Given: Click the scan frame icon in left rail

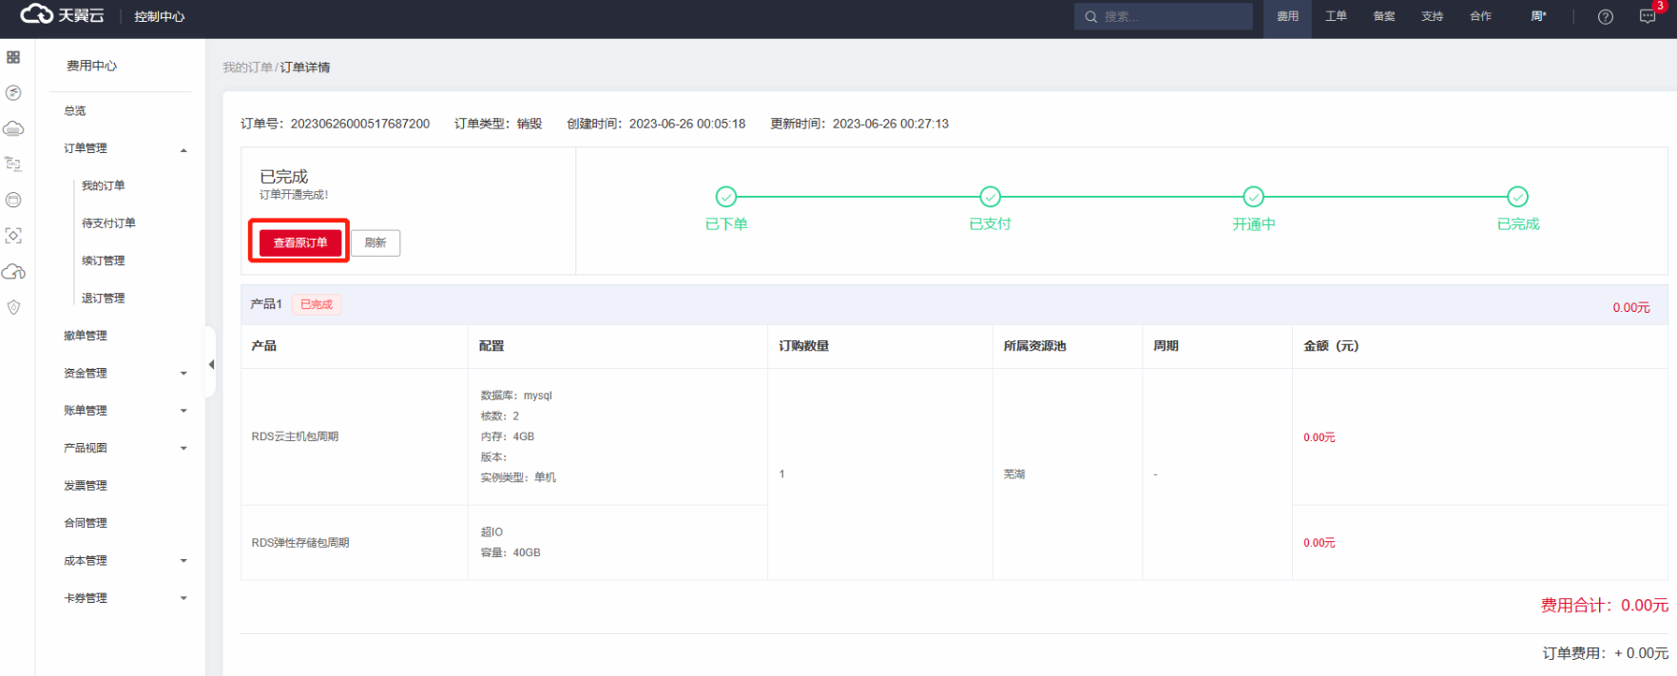Looking at the screenshot, I should (13, 236).
